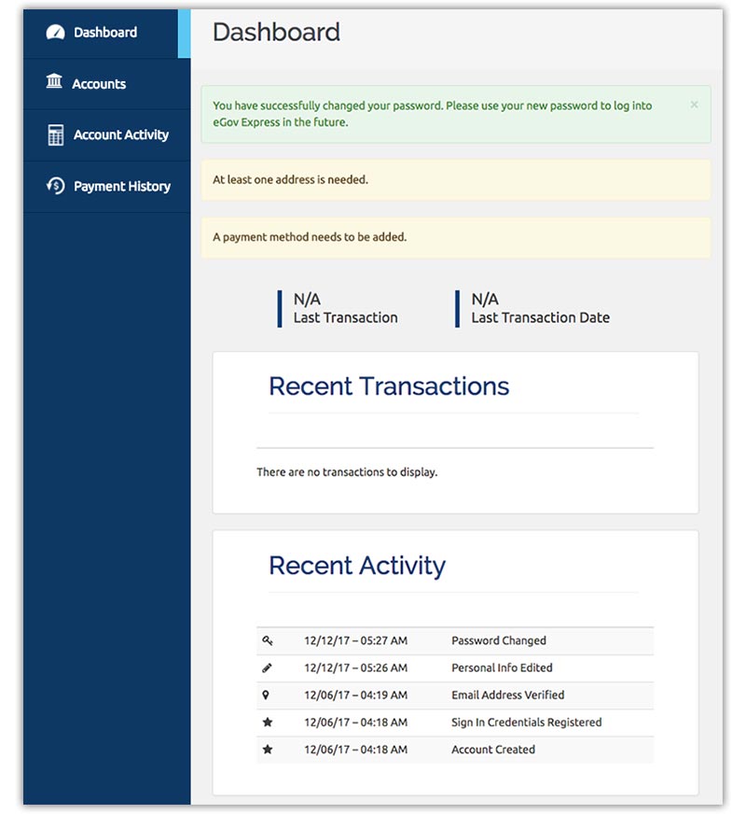Click the 'Last Transaction Date' label
Image resolution: width=746 pixels, height=814 pixels.
click(x=540, y=317)
